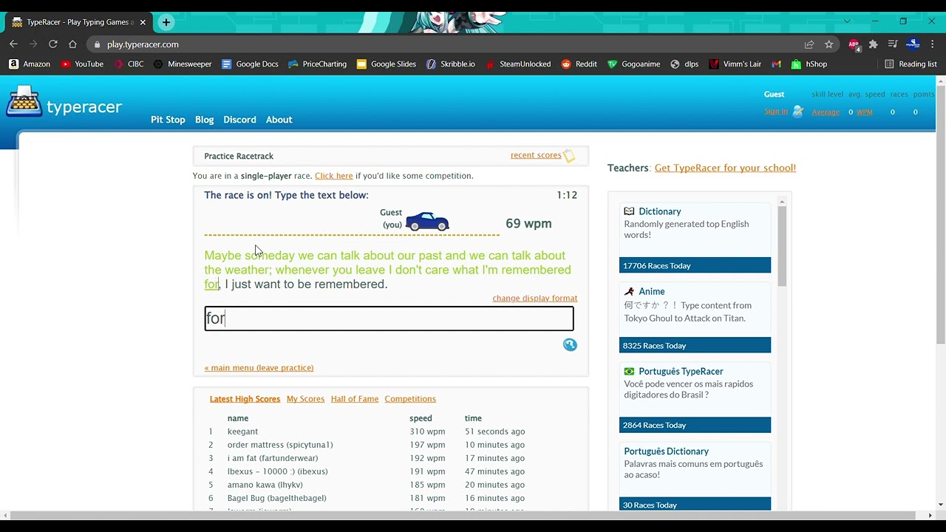Open the Reading list panel
946x532 pixels.
click(911, 64)
